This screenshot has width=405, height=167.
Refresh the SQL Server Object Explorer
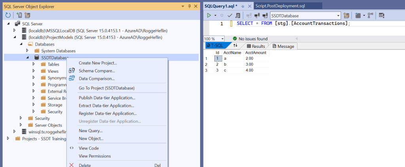tap(8, 15)
